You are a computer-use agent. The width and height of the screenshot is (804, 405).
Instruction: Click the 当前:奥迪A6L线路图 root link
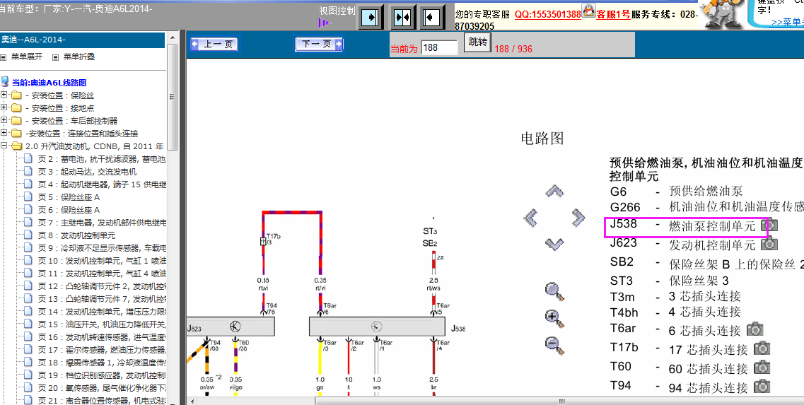[49, 83]
